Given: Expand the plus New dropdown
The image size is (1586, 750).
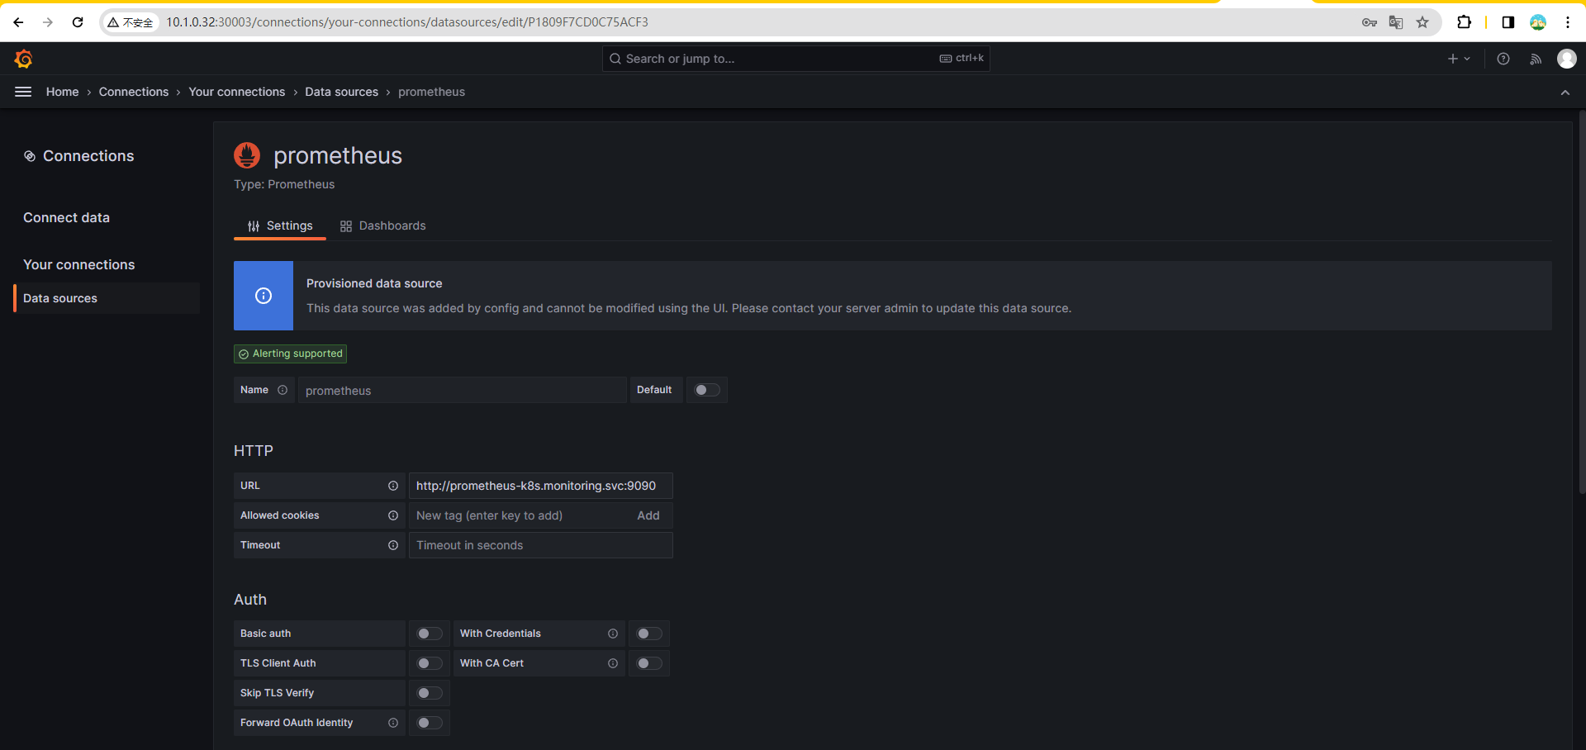Looking at the screenshot, I should (x=1459, y=59).
